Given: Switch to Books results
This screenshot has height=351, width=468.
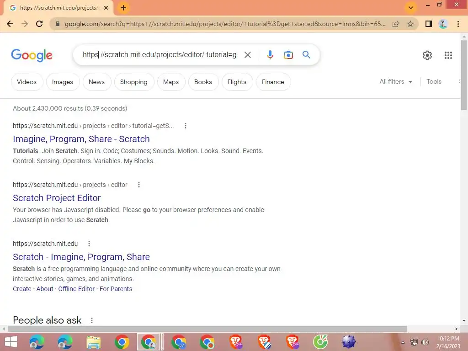Looking at the screenshot, I should 203,82.
